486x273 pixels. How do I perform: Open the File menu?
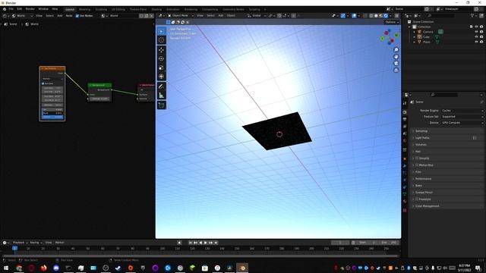point(11,9)
